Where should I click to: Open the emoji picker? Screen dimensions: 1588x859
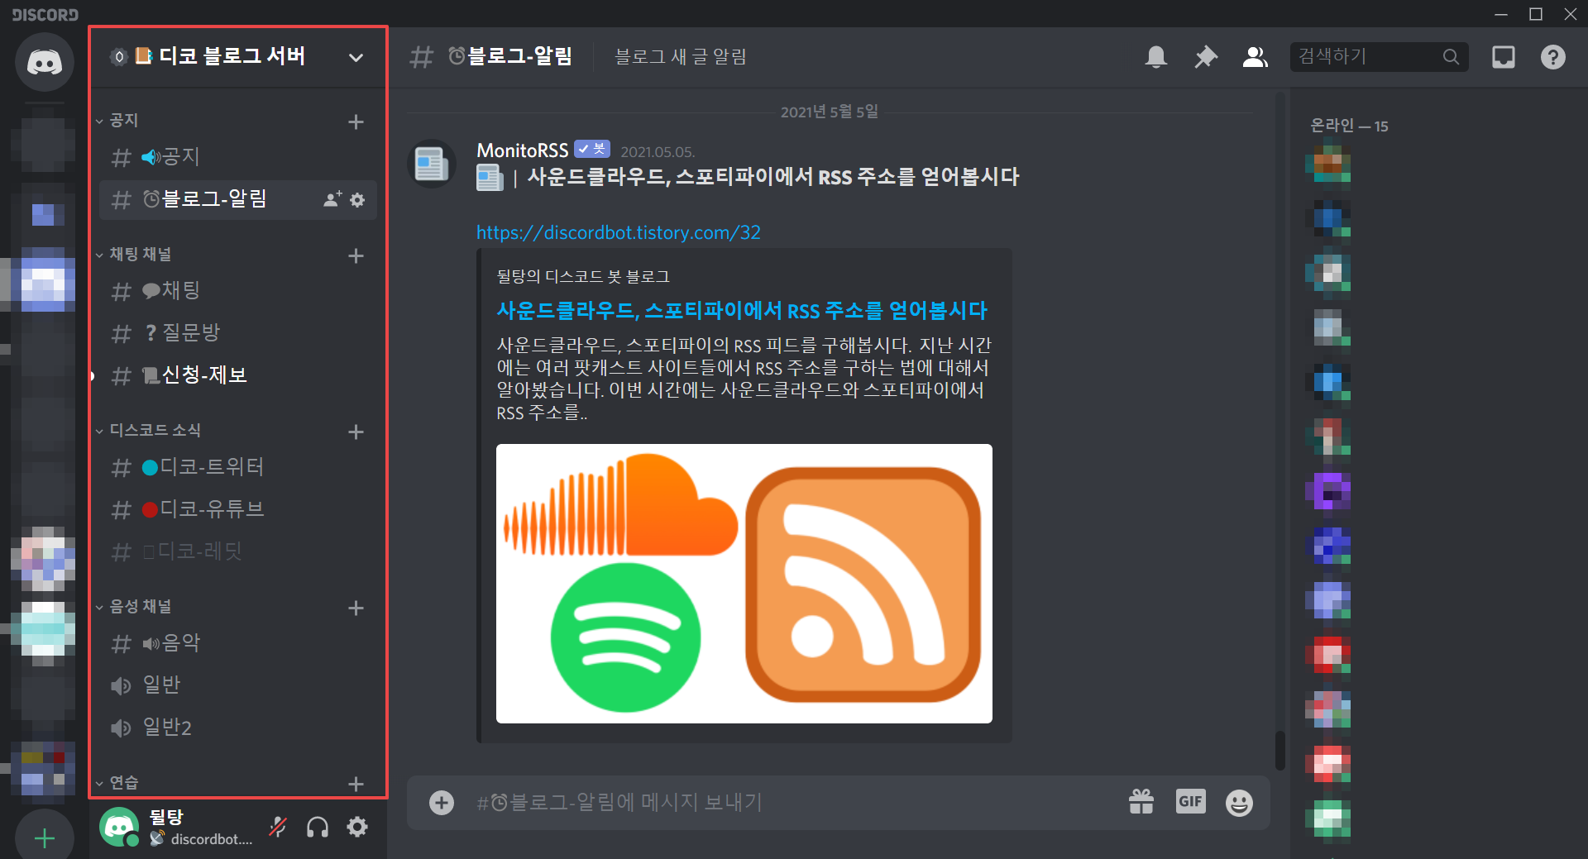(x=1239, y=803)
